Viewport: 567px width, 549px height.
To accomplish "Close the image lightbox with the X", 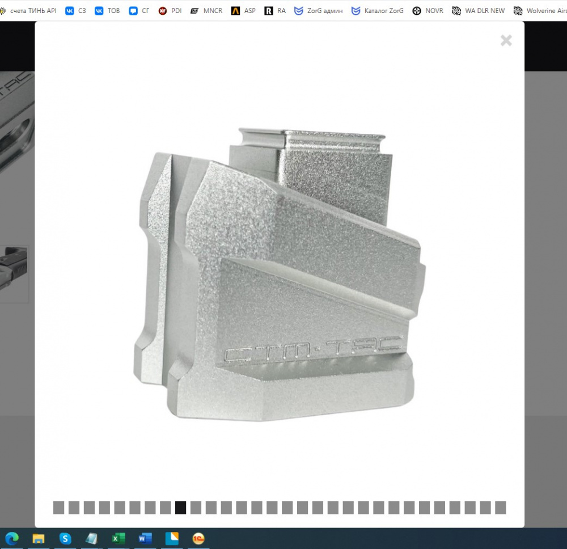I will pos(506,40).
